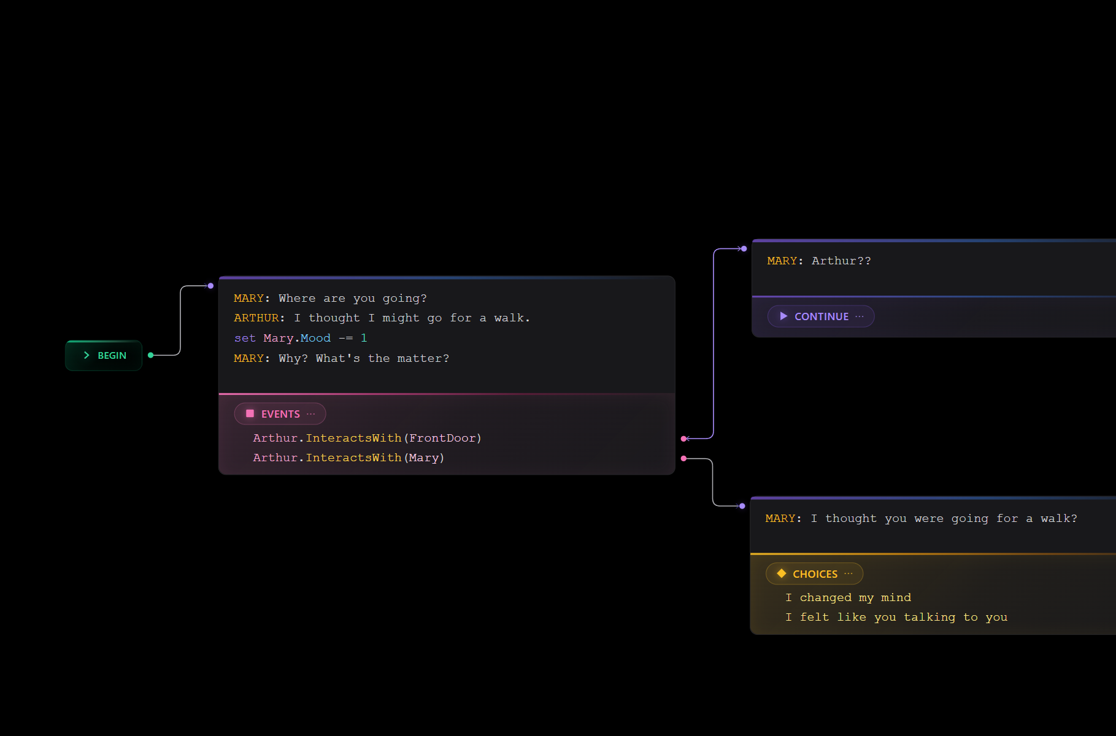The height and width of the screenshot is (736, 1116).
Task: Click the pink square EVENTS icon
Action: pyautogui.click(x=250, y=414)
